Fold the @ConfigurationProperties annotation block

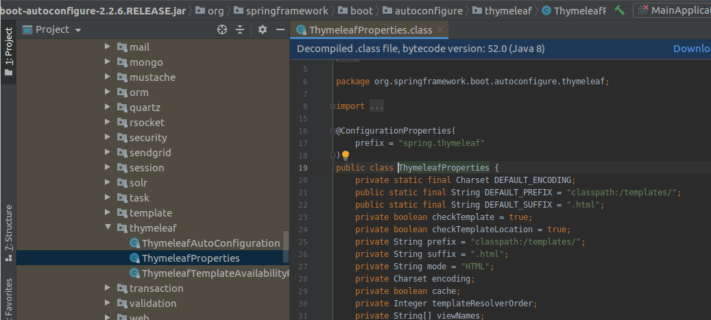(x=333, y=131)
